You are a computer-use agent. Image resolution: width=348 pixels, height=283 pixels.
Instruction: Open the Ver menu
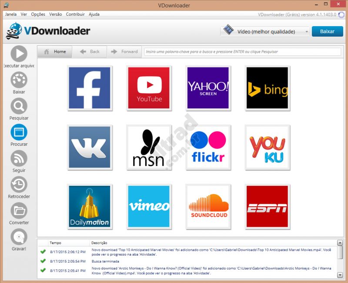[24, 14]
